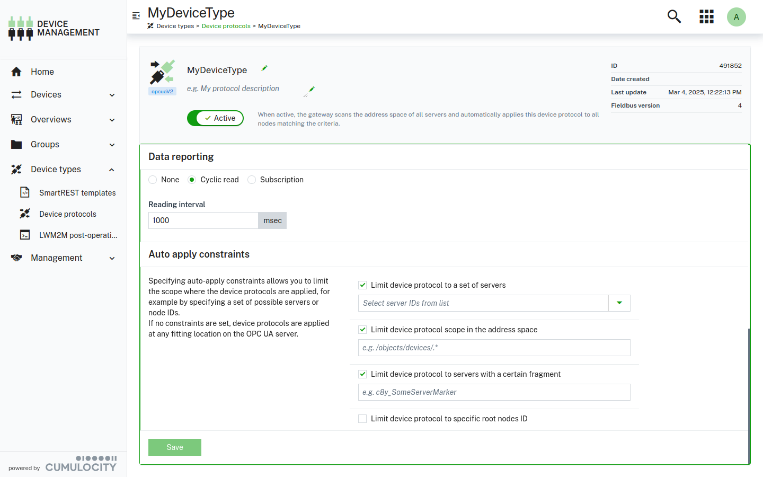Uncheck limit device protocol to set of servers
The image size is (763, 477).
tap(362, 285)
